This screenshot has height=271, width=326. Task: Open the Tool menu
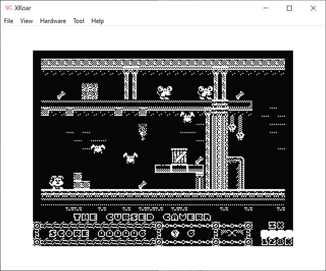pyautogui.click(x=79, y=21)
